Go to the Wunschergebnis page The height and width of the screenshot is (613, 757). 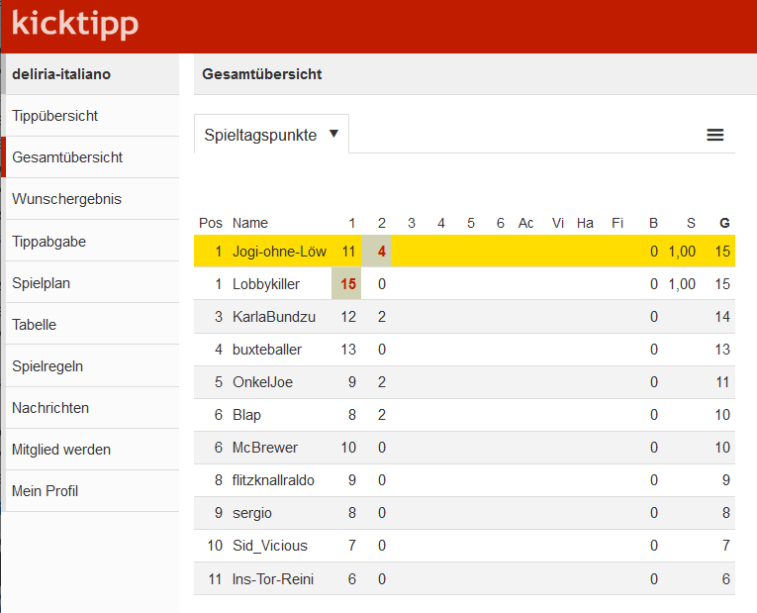point(66,199)
